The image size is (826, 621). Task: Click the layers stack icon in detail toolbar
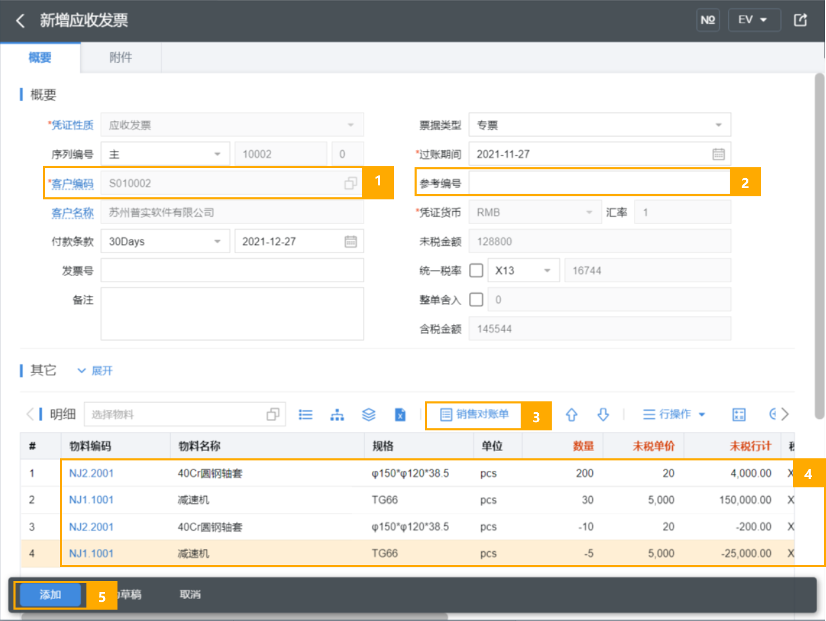click(368, 414)
